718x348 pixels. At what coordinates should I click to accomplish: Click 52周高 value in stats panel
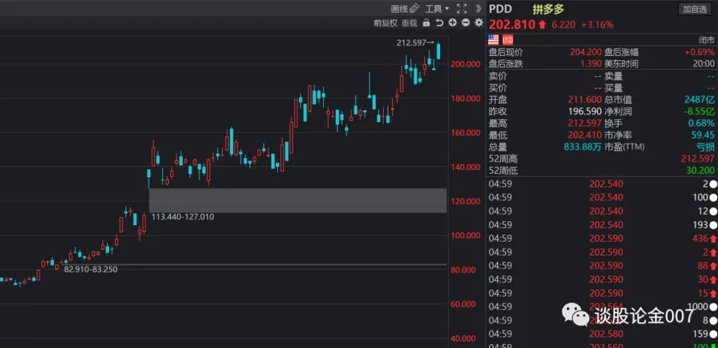pos(699,159)
